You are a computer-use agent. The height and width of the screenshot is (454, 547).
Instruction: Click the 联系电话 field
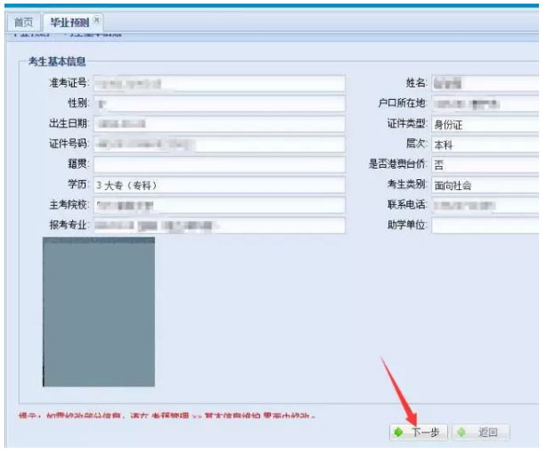486,205
